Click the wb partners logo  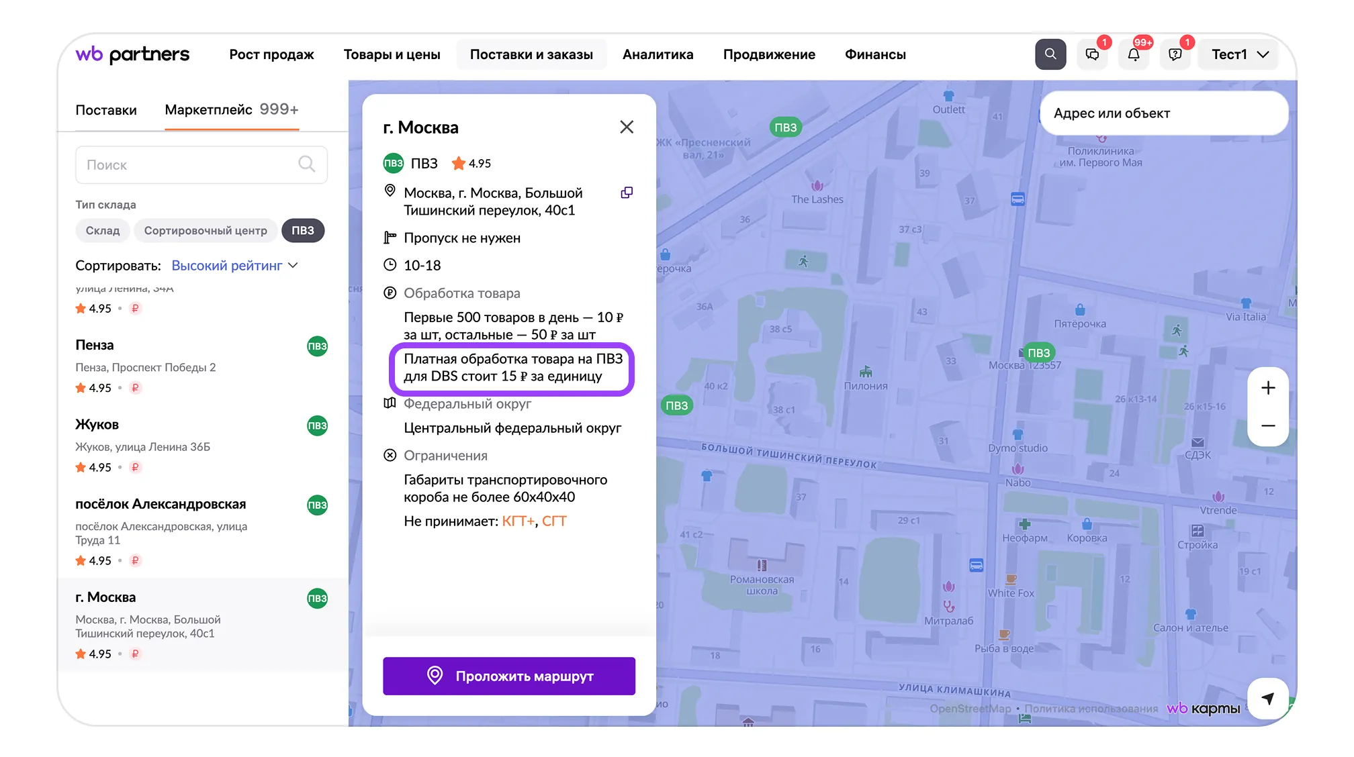[x=132, y=54]
